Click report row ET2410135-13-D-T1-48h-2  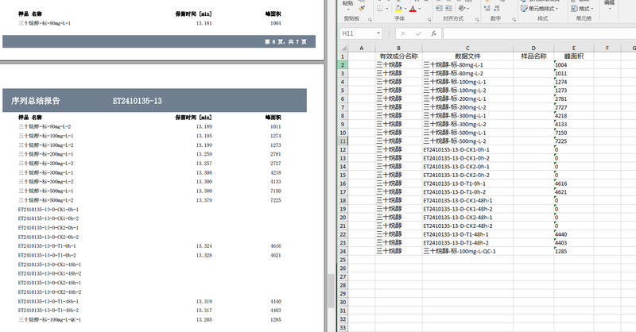coord(48,311)
